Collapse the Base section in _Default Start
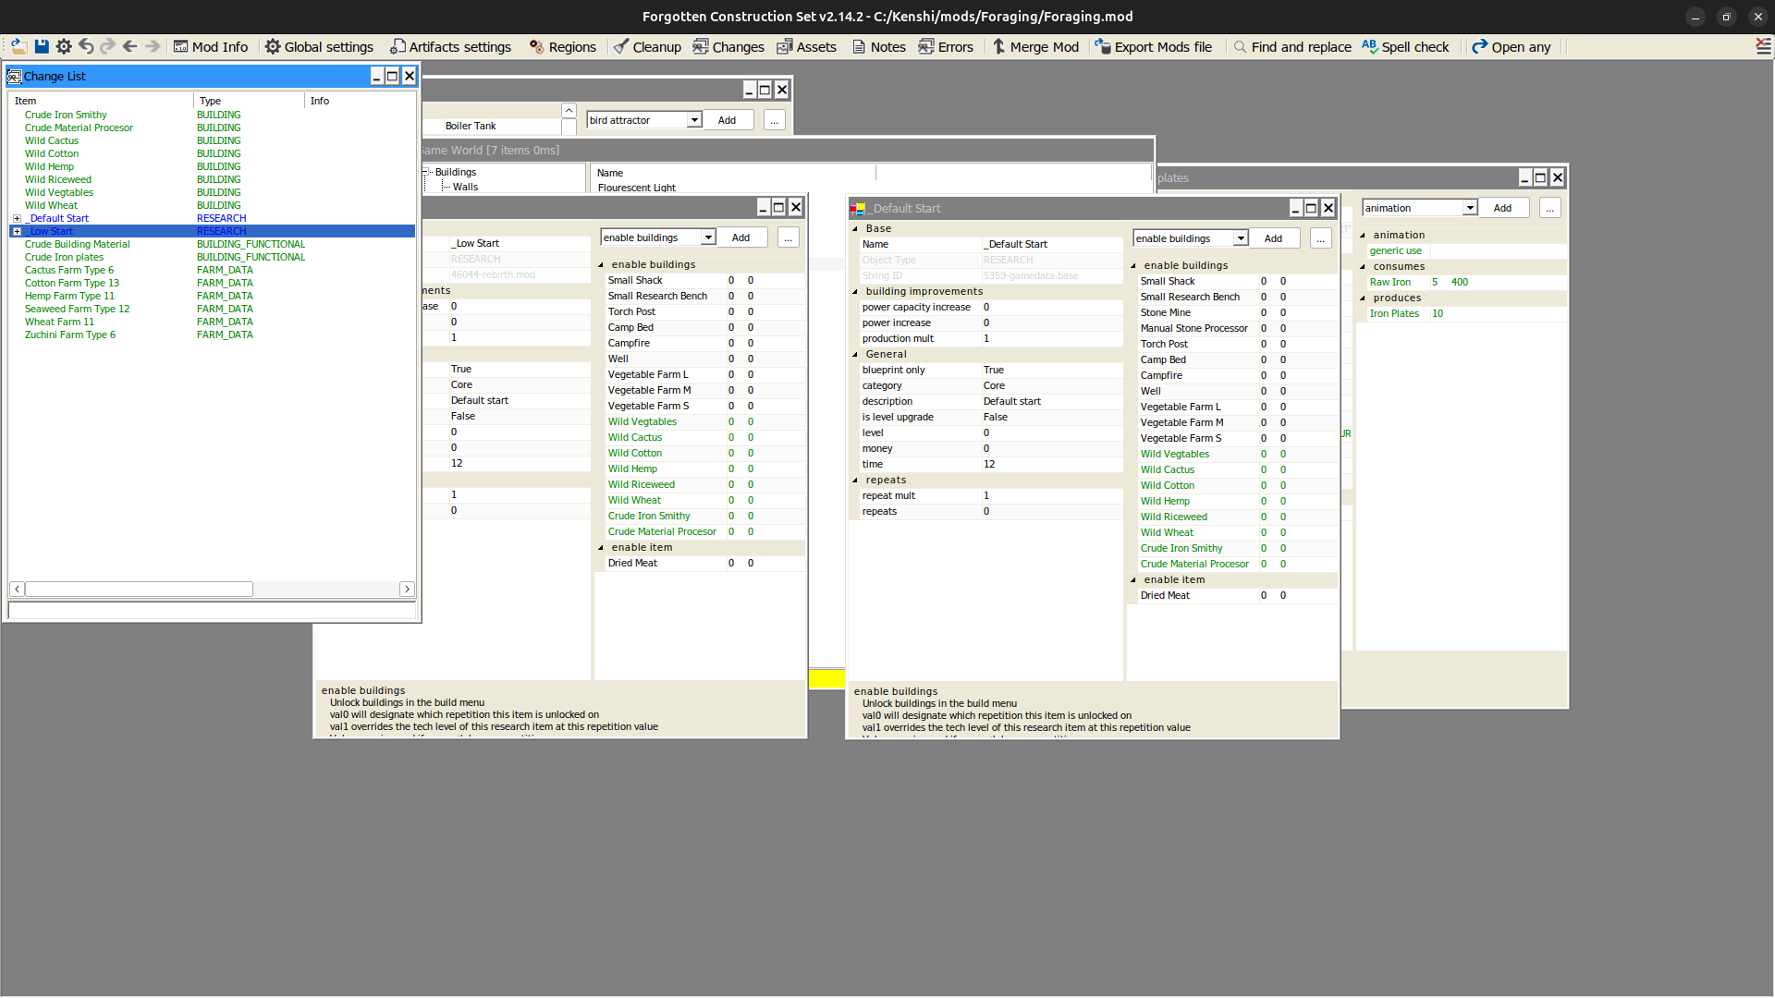Screen dimensions: 1775x998 (855, 228)
